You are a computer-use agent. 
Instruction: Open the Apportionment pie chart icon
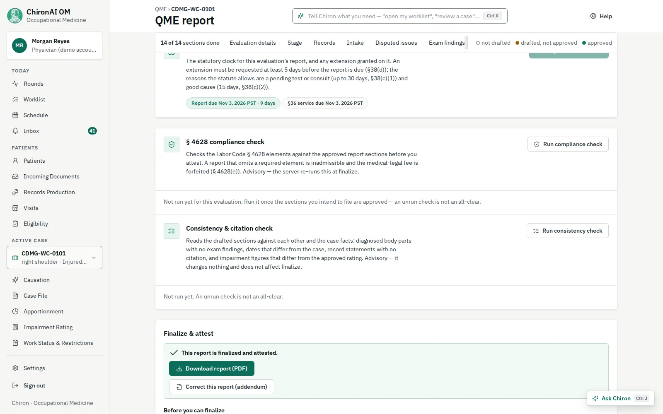pyautogui.click(x=15, y=311)
